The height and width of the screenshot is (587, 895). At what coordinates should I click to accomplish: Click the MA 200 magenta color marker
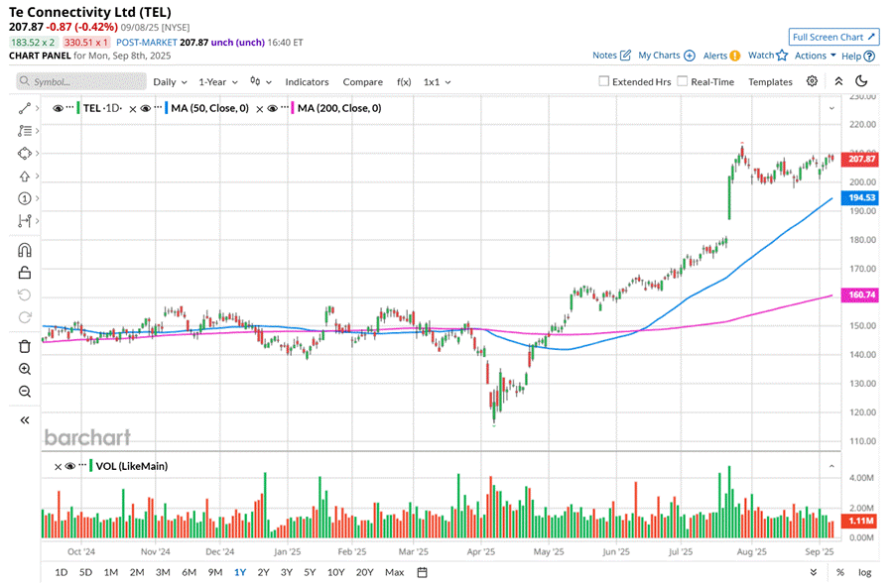tap(293, 108)
